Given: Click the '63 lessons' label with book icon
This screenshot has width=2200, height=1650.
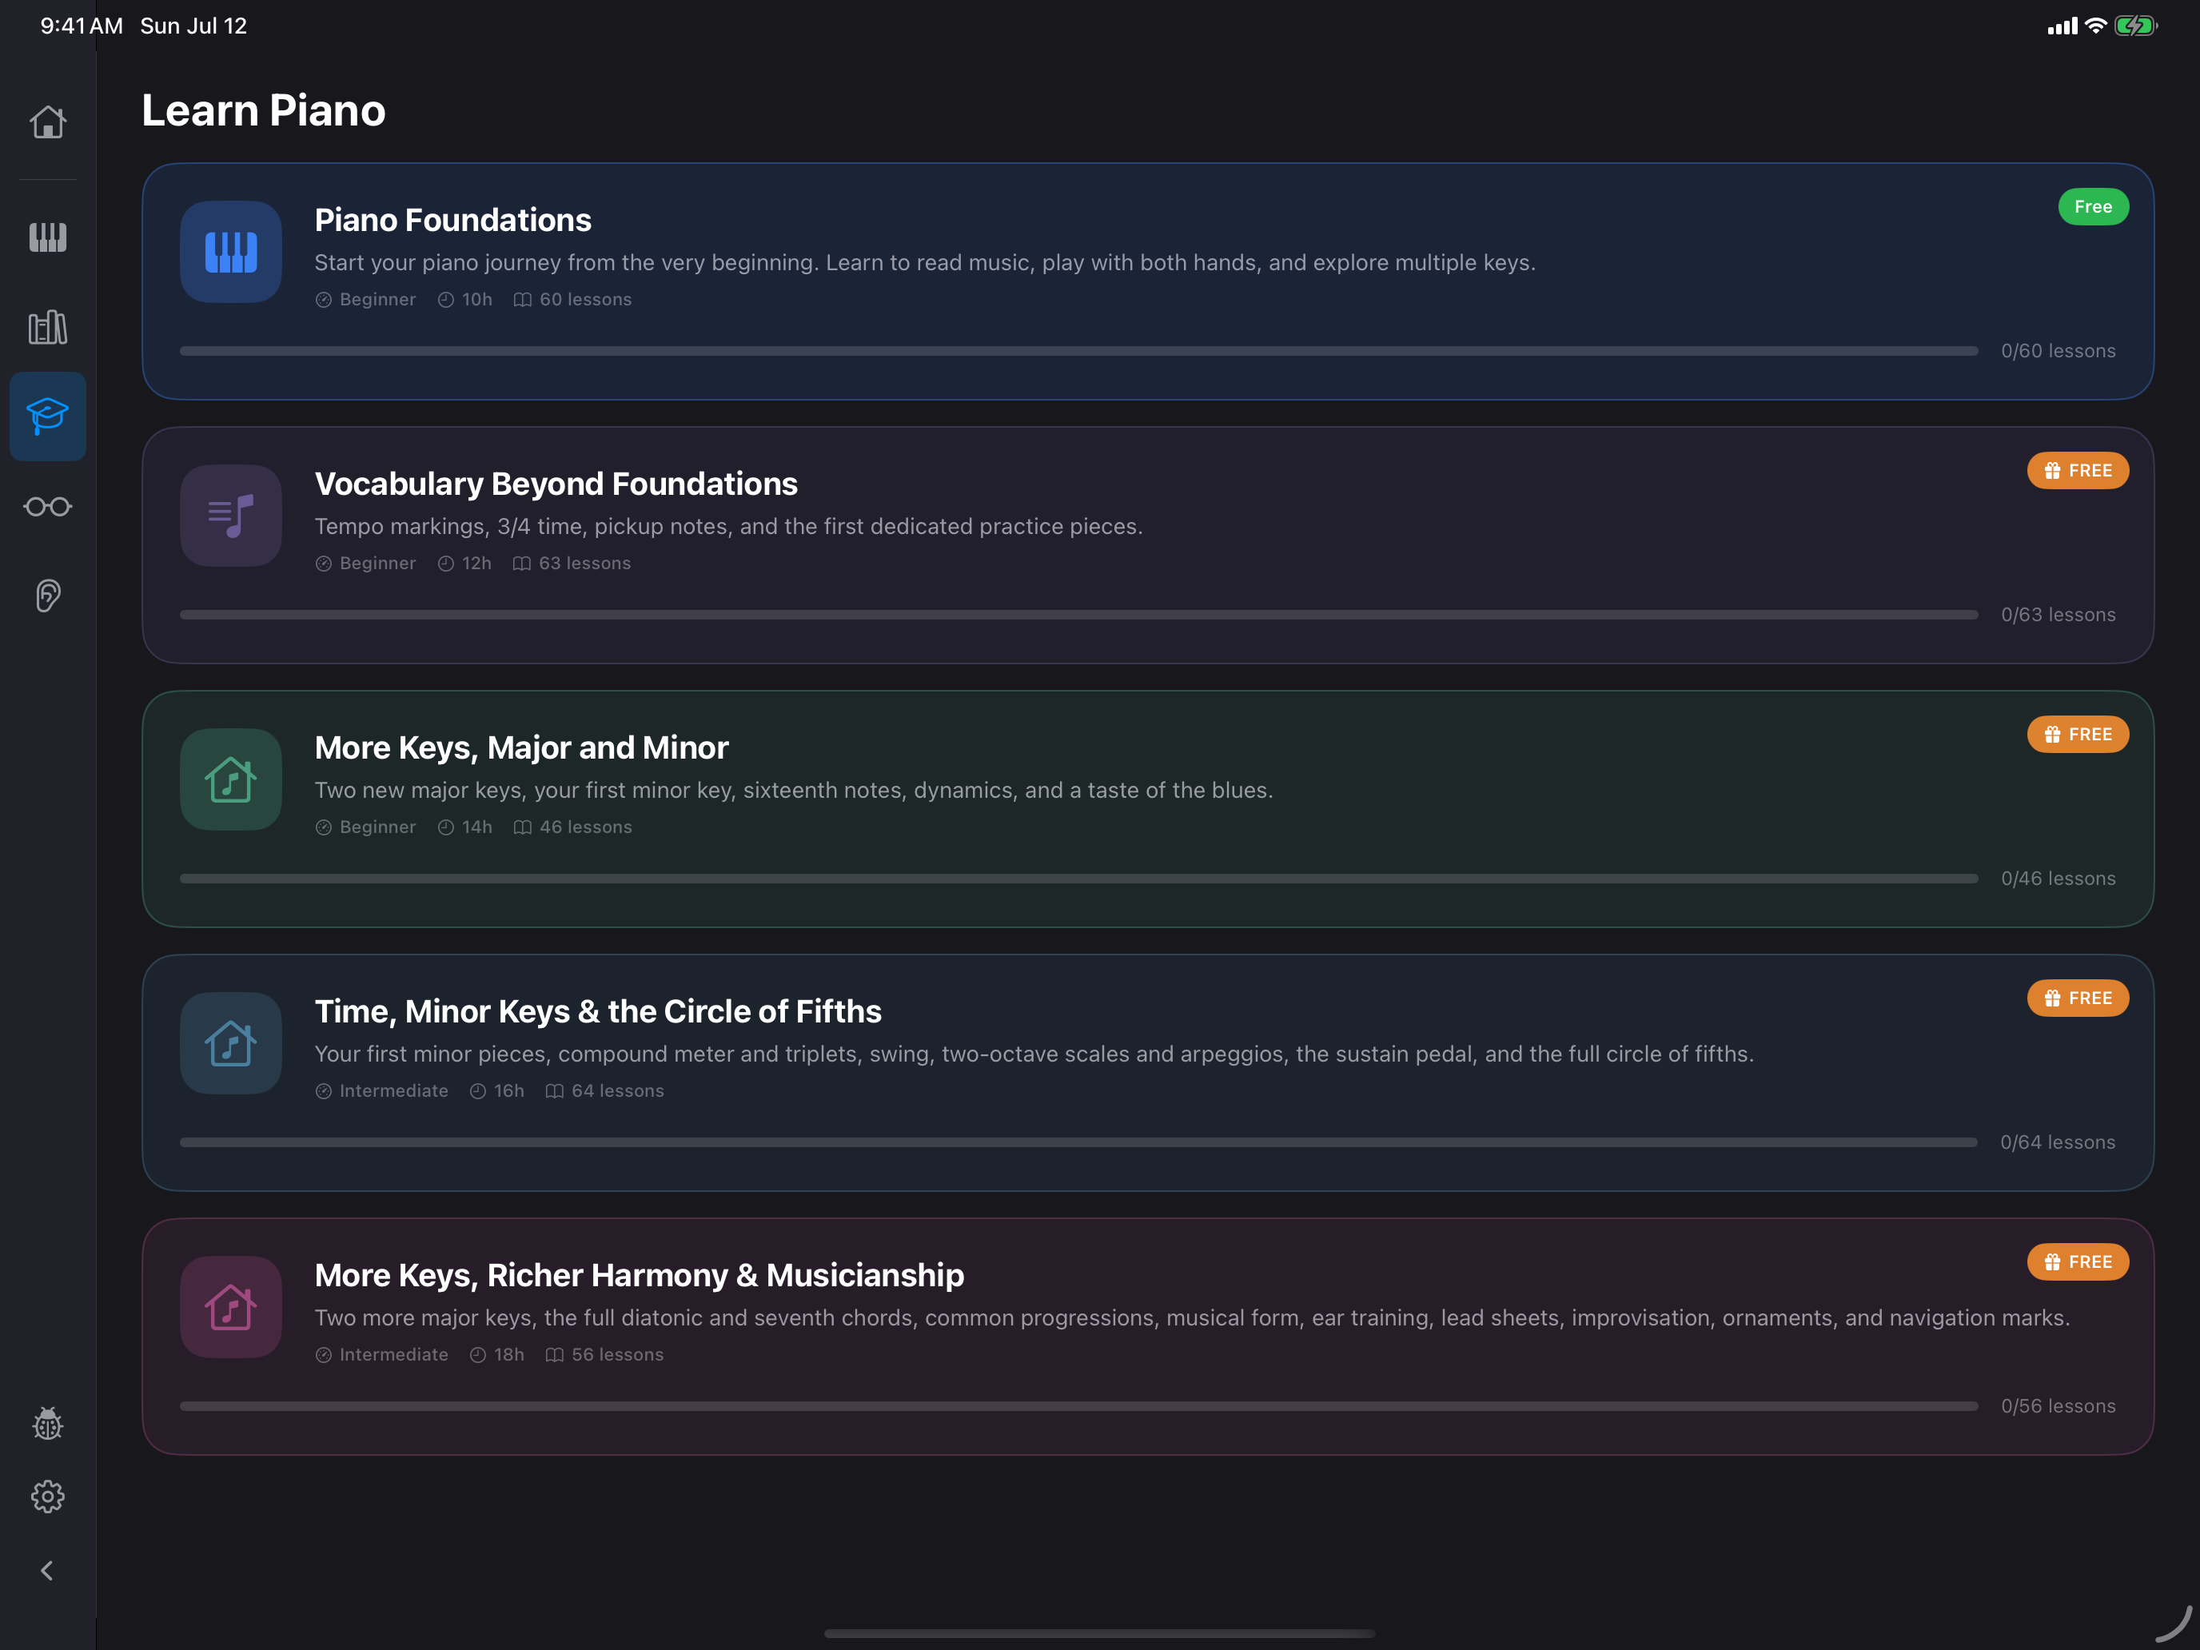Looking at the screenshot, I should tap(572, 563).
